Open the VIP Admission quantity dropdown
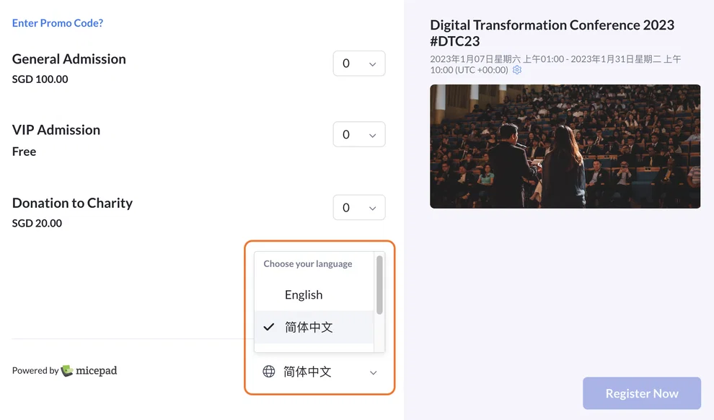Screen dimensions: 714x420 pyautogui.click(x=359, y=134)
